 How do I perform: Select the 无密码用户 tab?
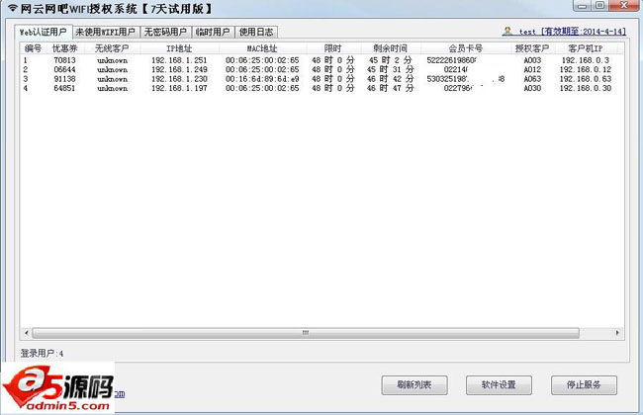pos(165,32)
